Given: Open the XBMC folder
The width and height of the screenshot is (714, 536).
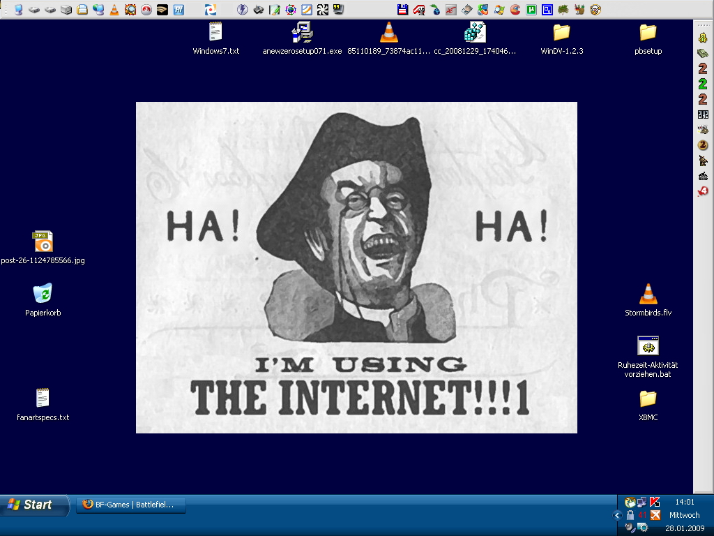Looking at the screenshot, I should pyautogui.click(x=648, y=405).
